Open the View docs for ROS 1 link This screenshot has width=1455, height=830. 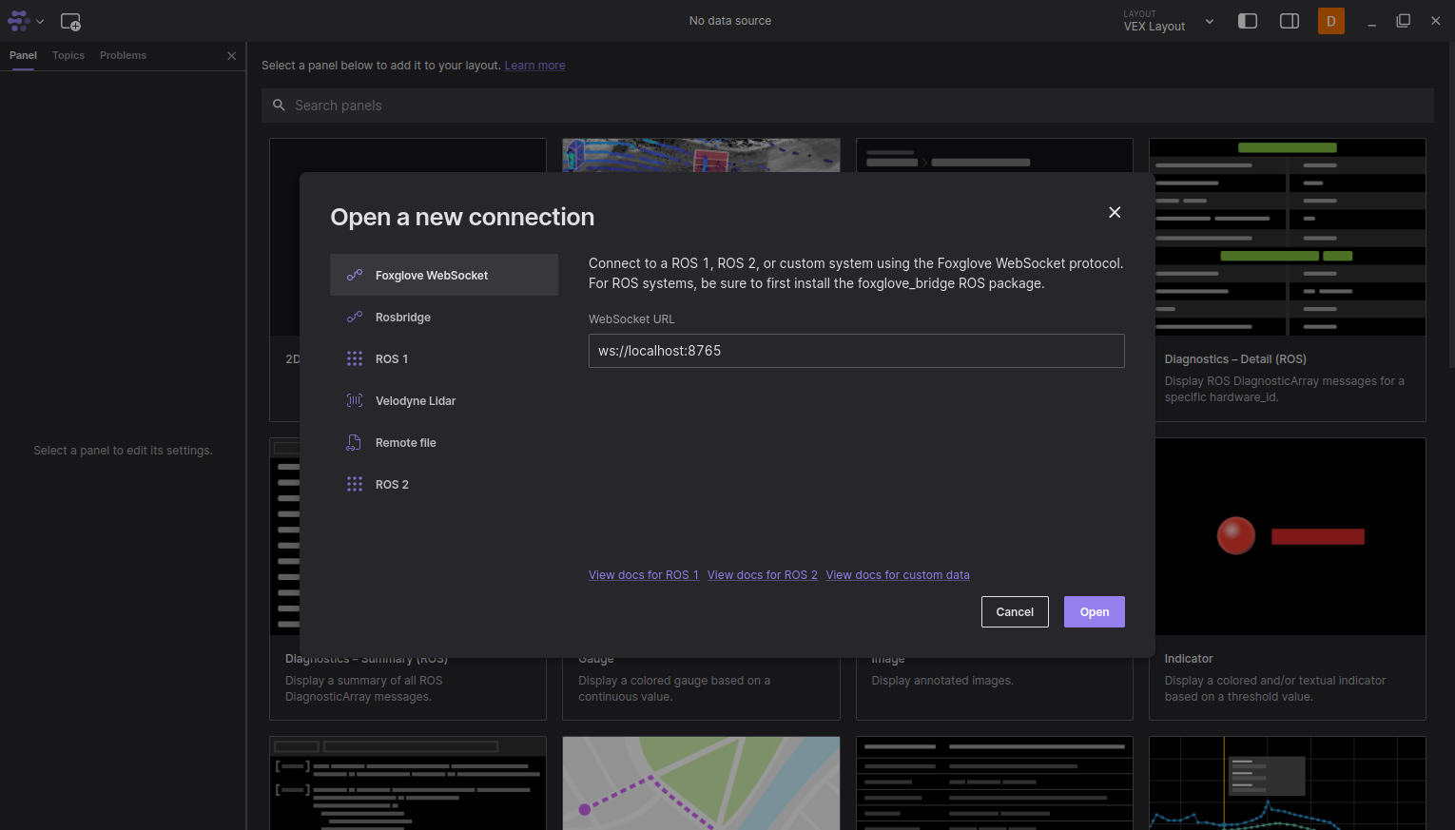[643, 575]
